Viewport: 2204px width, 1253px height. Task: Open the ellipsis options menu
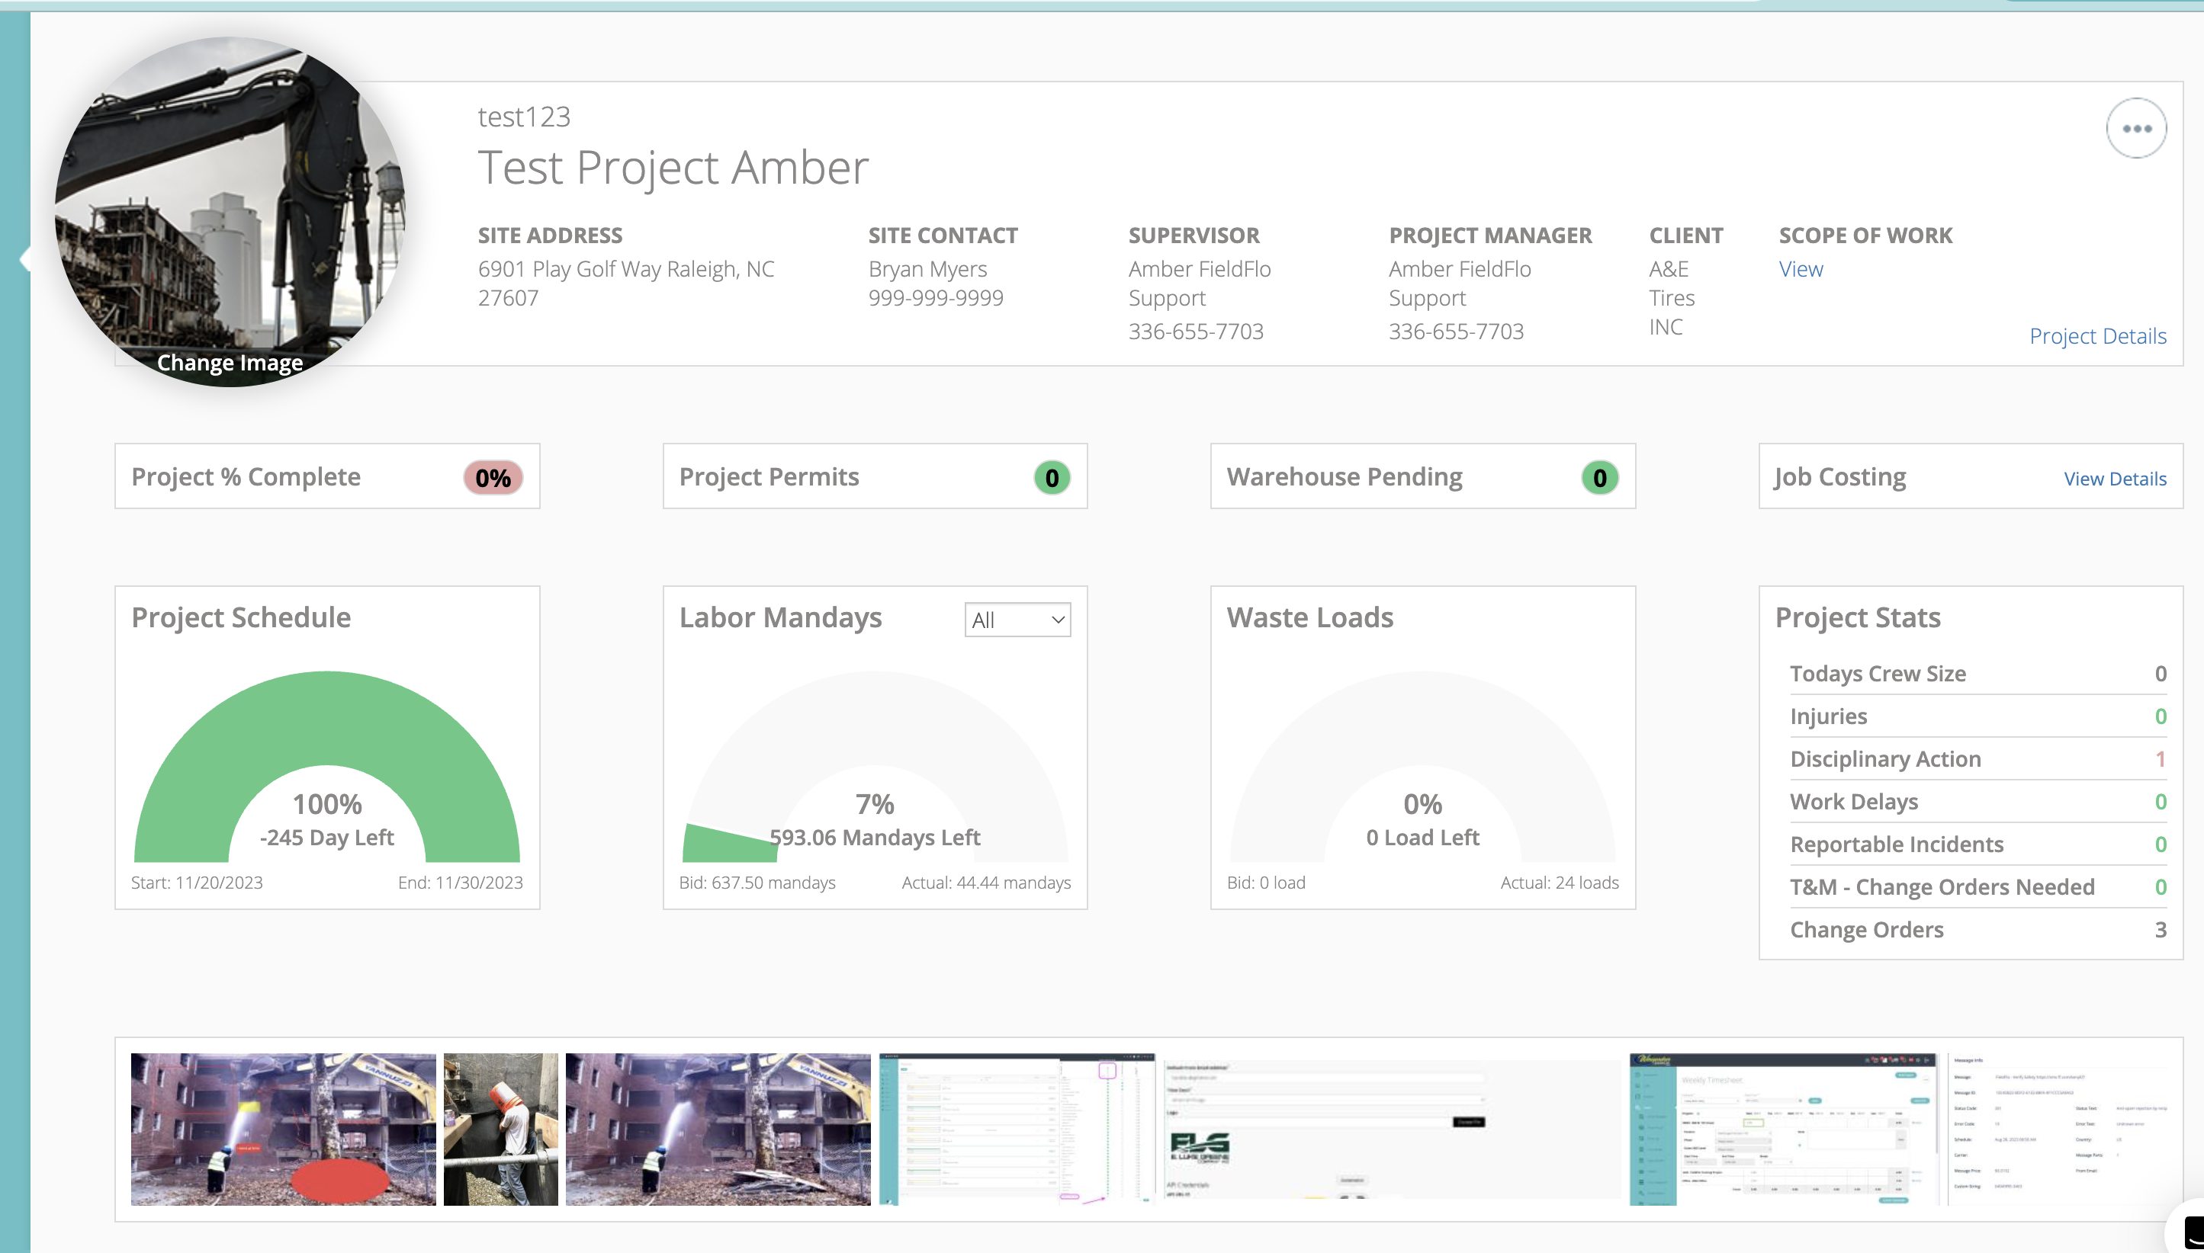coord(2138,127)
